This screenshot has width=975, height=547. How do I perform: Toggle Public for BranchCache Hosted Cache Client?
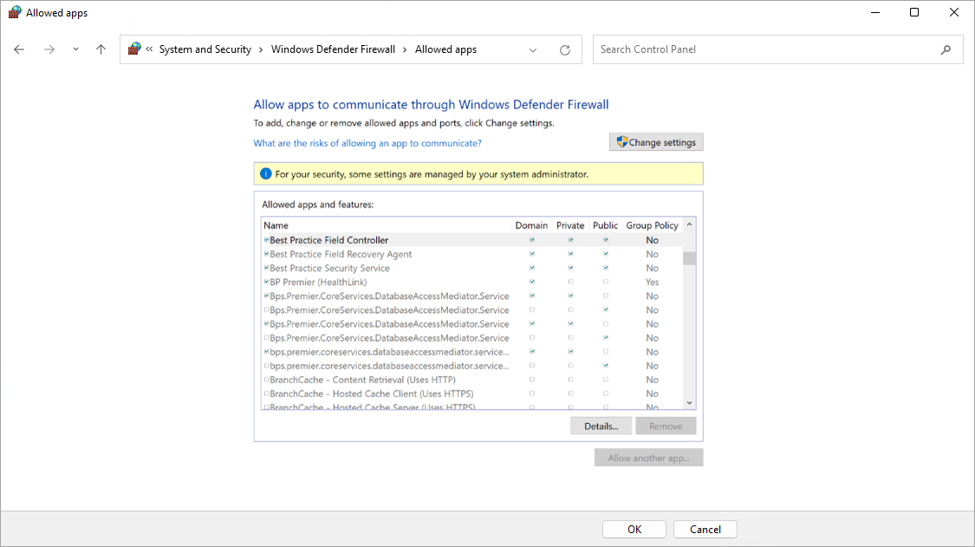coord(606,394)
